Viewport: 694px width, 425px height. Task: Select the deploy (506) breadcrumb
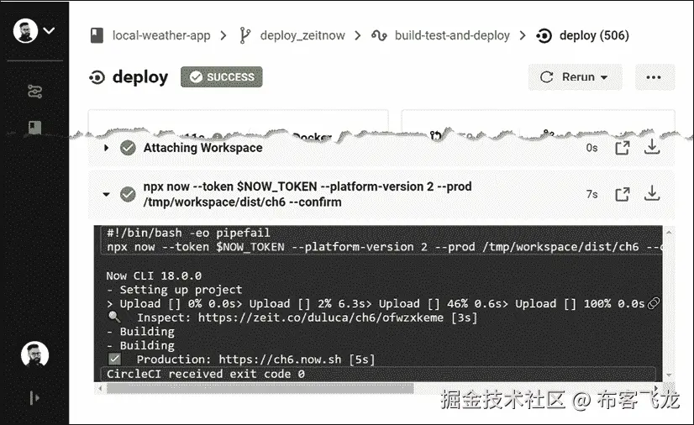(x=594, y=35)
